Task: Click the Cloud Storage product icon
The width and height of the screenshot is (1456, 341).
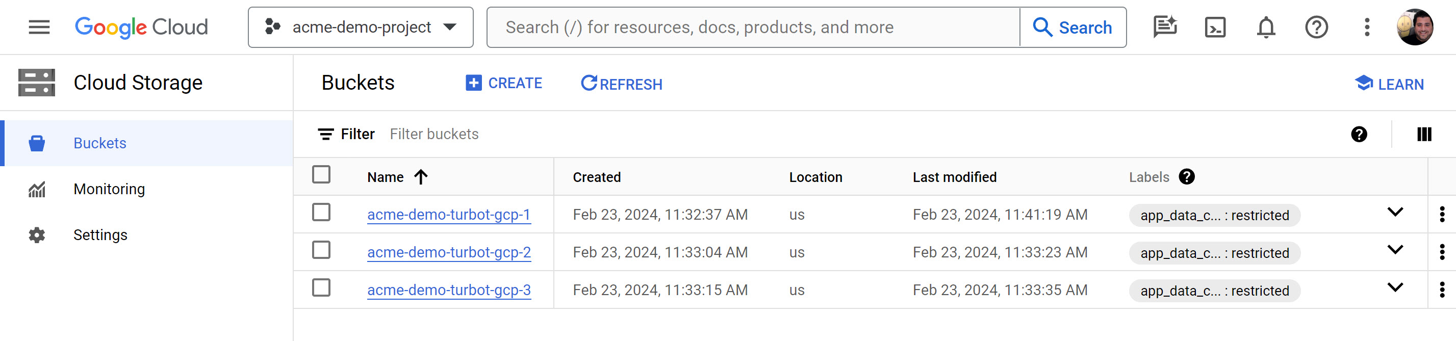Action: click(37, 83)
